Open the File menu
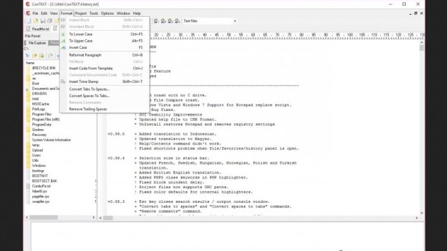Screen dimensions: 447x251 35,13
